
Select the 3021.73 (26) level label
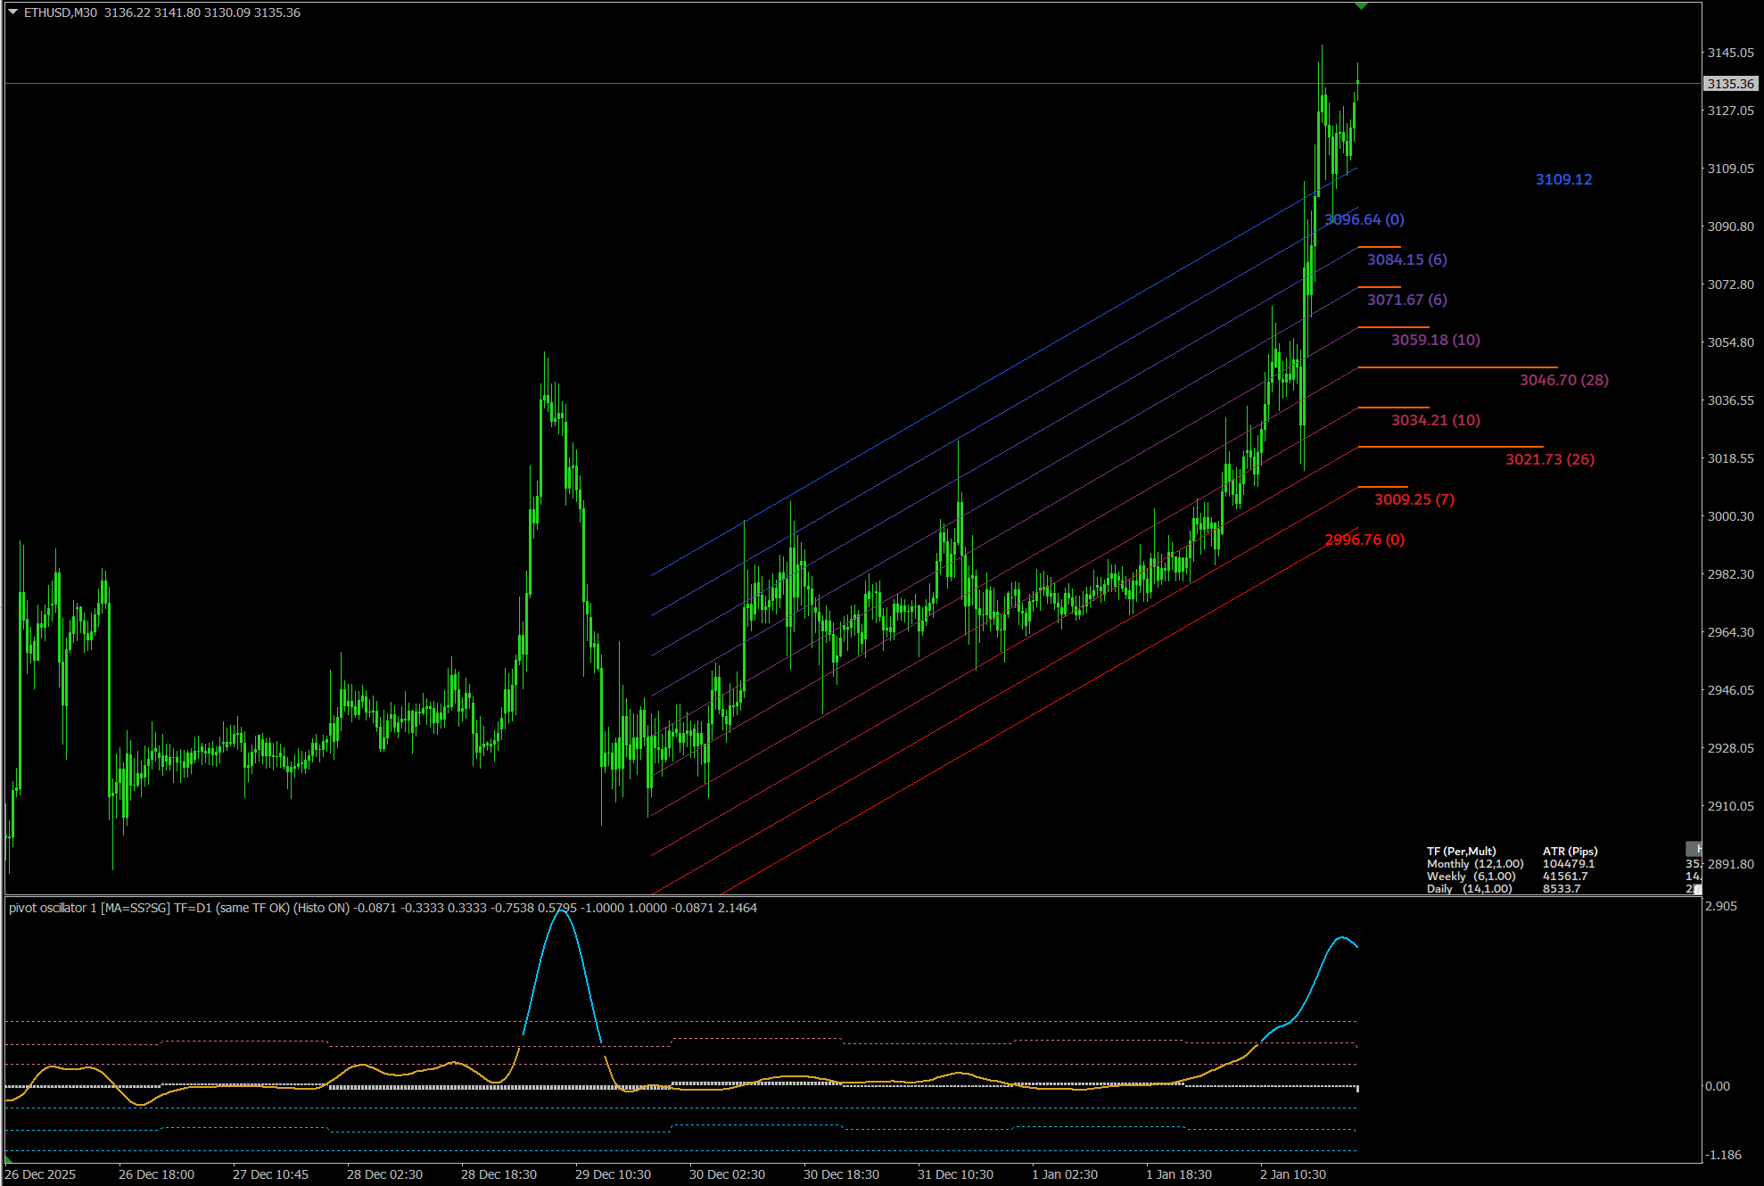(1549, 459)
